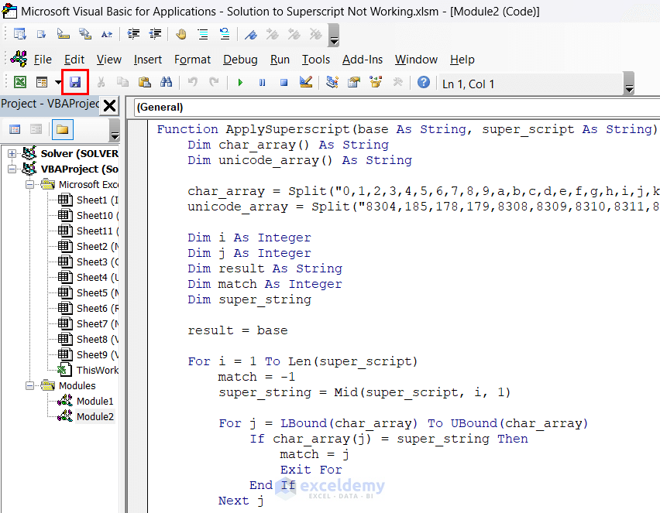This screenshot has width=660, height=513.
Task: Click the View Object icon in Project pane
Action: [36, 129]
